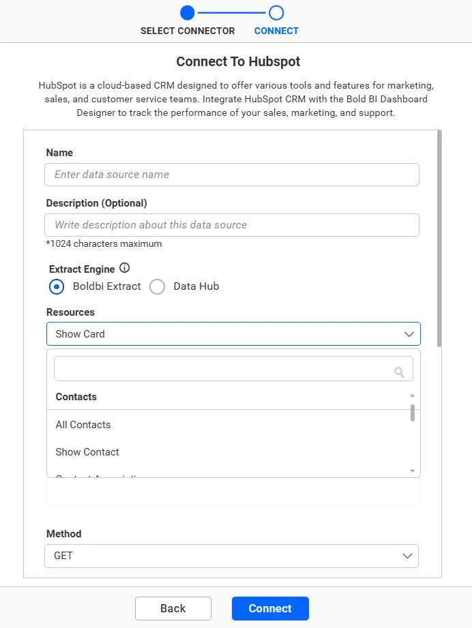Click the resource list scroll-up arrow
Viewport: 472px width, 628px height.
pyautogui.click(x=412, y=396)
